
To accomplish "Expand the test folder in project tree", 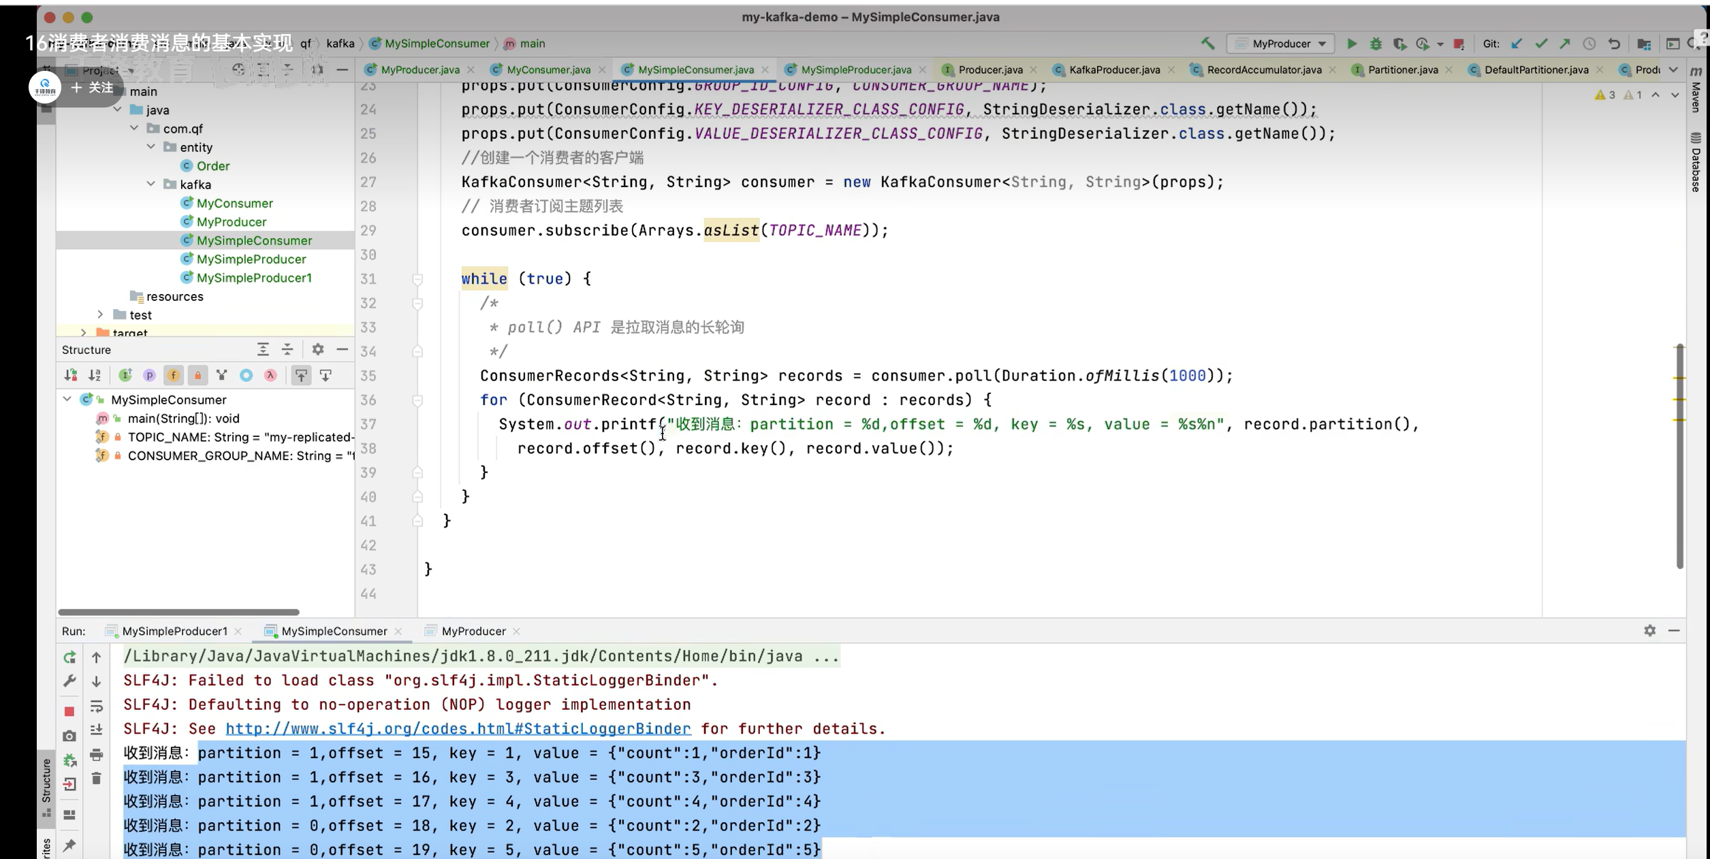I will (x=100, y=314).
